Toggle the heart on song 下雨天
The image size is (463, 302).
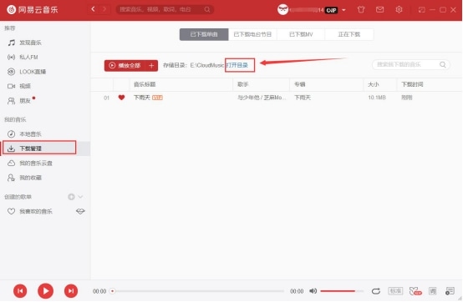click(121, 98)
